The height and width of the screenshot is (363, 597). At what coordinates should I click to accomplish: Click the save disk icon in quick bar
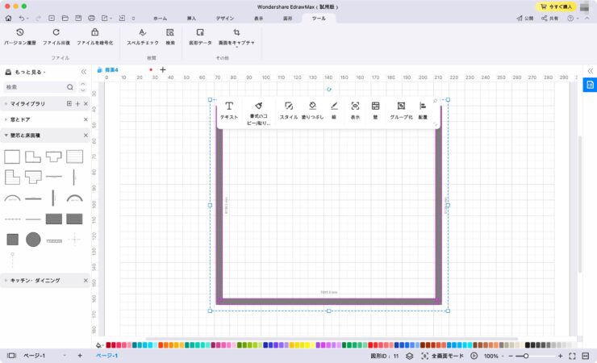tap(78, 18)
